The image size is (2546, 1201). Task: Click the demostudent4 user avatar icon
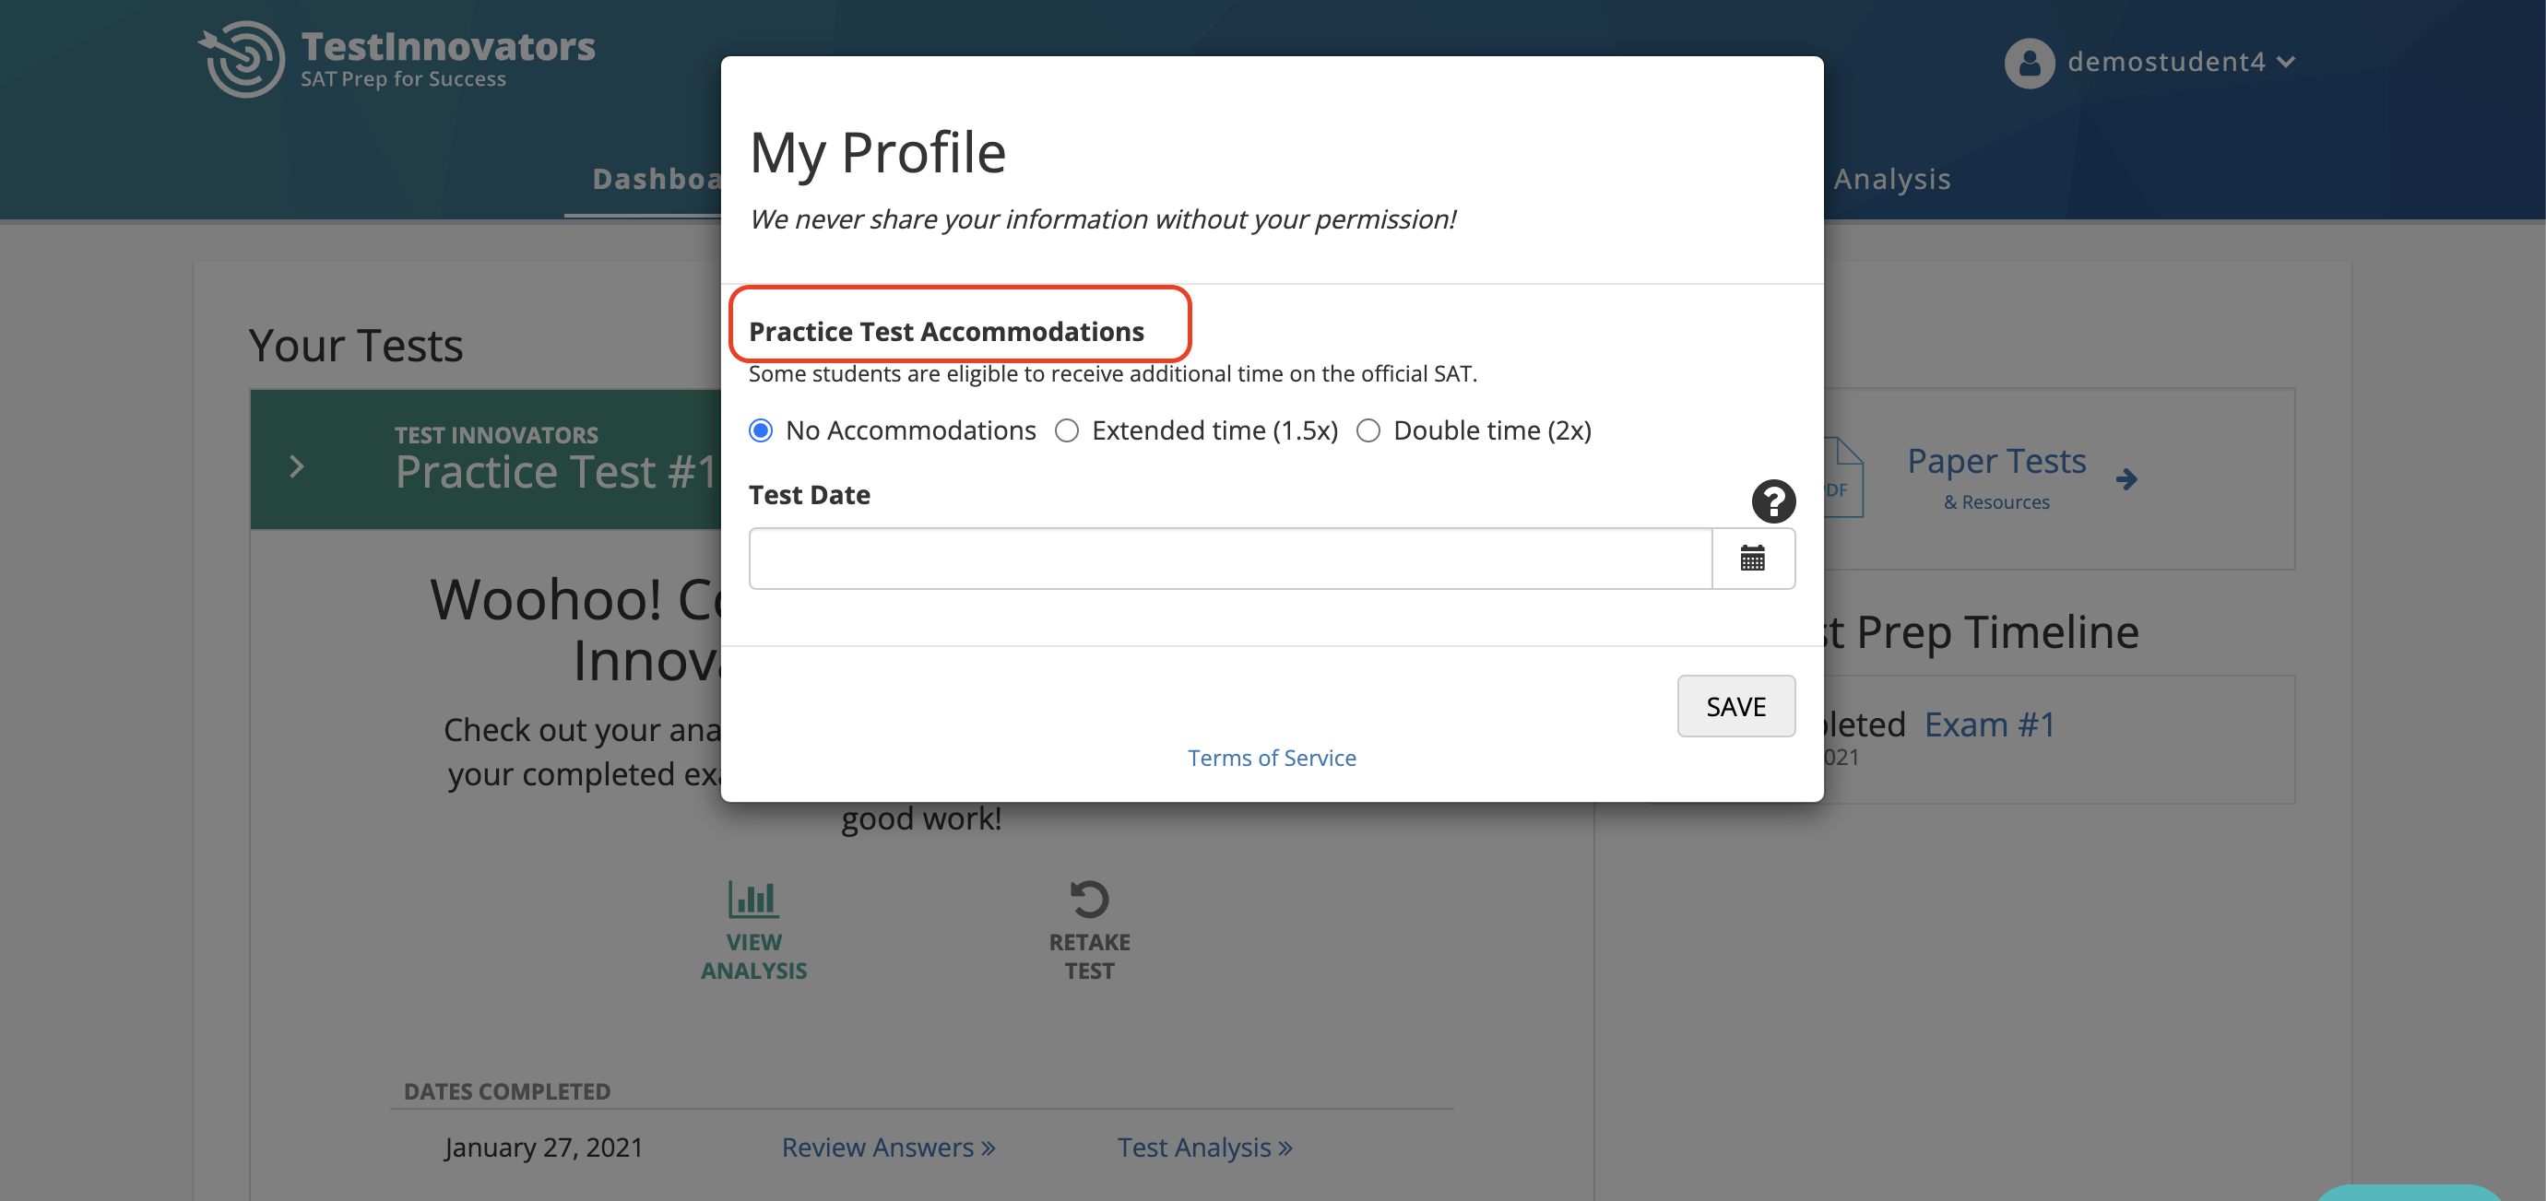2029,64
